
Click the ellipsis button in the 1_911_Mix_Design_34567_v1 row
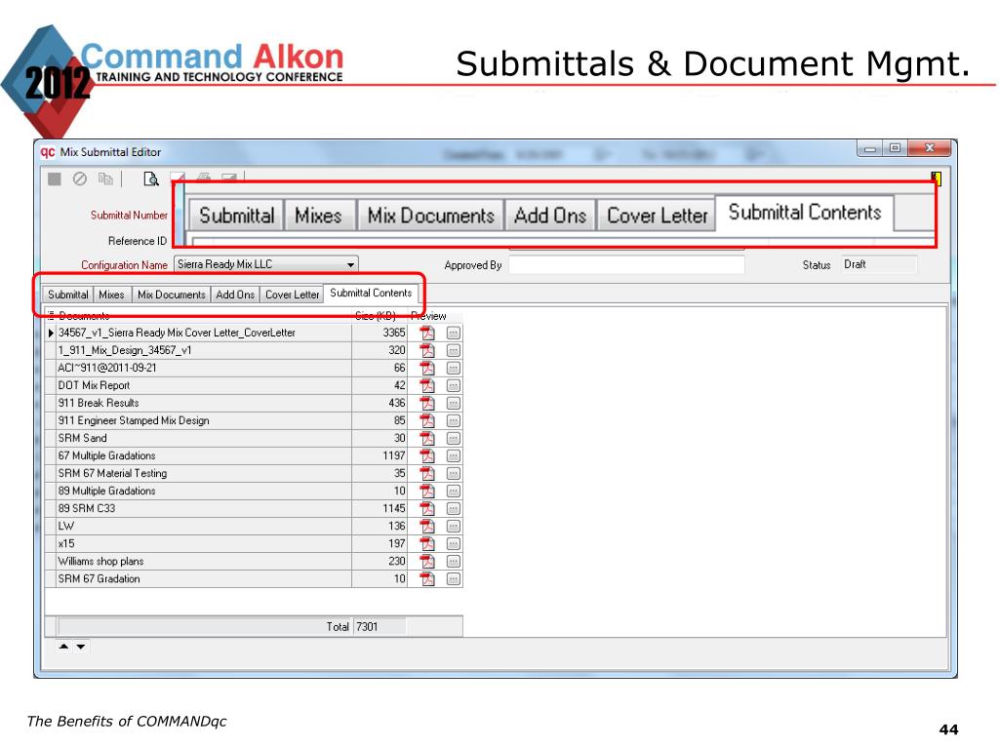click(x=453, y=350)
